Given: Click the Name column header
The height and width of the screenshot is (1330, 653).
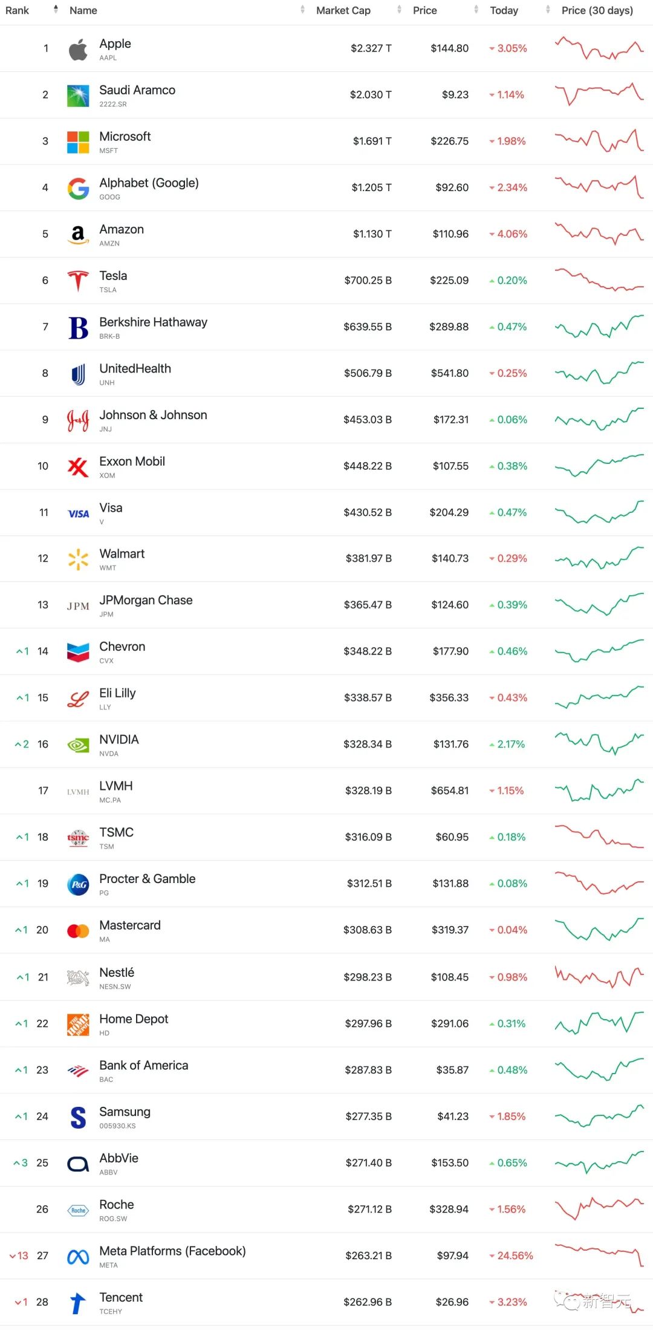Looking at the screenshot, I should pyautogui.click(x=83, y=10).
